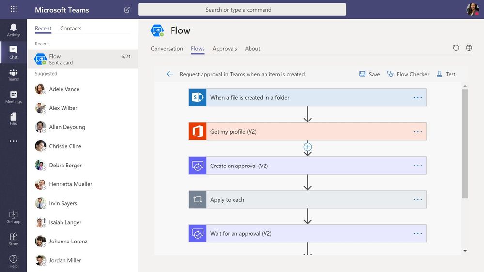Click Get app in left rail
The image size is (484, 272).
pos(13,217)
